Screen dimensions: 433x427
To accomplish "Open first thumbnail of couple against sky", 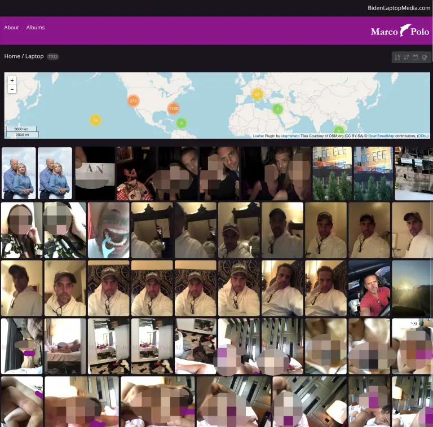I will coord(19,173).
